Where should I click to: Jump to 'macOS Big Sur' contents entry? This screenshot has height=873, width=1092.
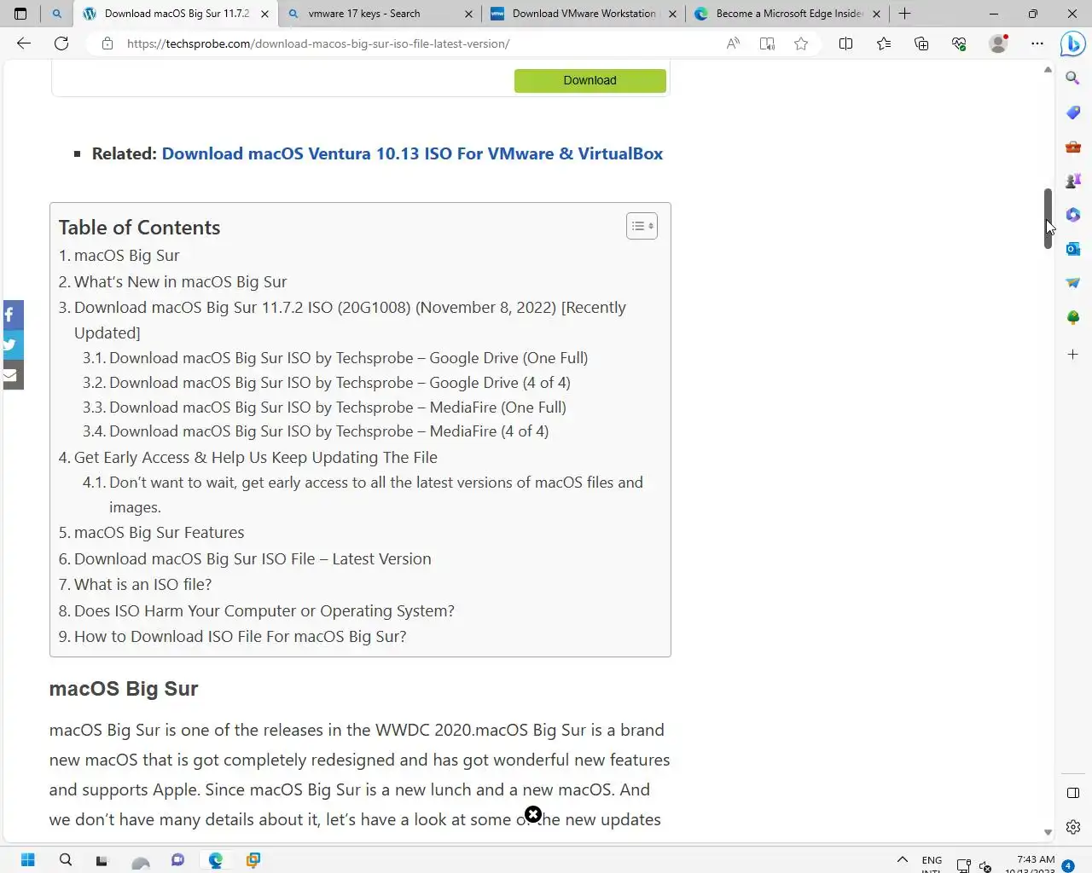(x=126, y=256)
